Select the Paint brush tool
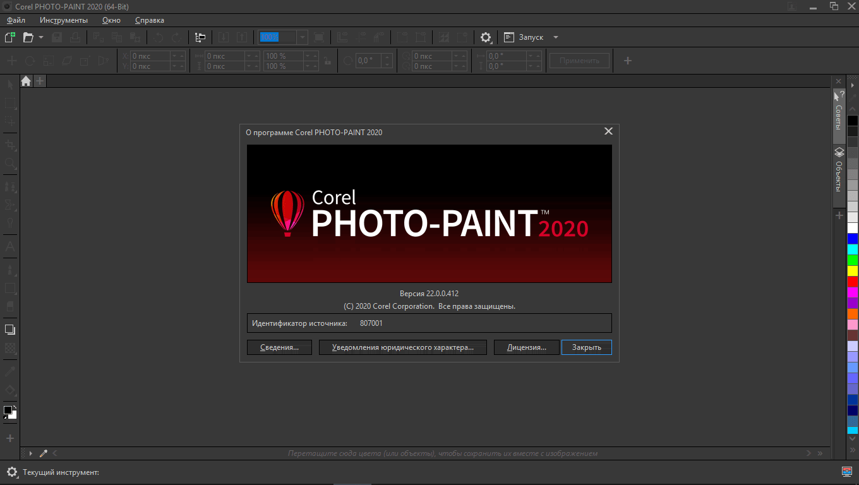 coord(10,270)
